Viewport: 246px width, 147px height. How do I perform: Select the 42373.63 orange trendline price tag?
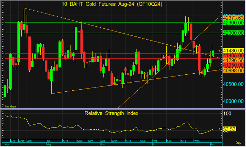click(x=233, y=18)
